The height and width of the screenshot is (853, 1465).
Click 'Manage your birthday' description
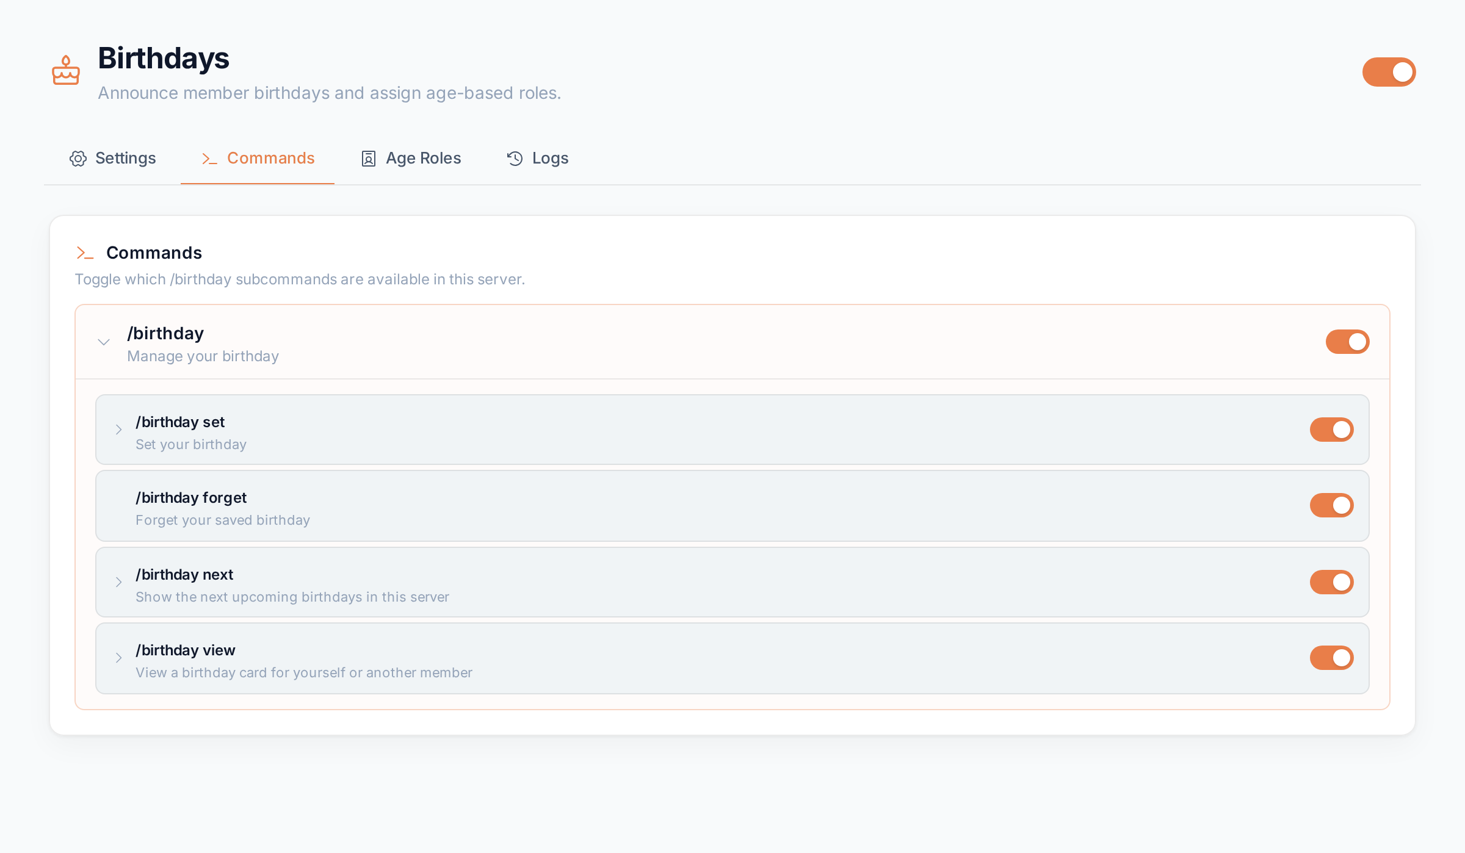point(203,356)
